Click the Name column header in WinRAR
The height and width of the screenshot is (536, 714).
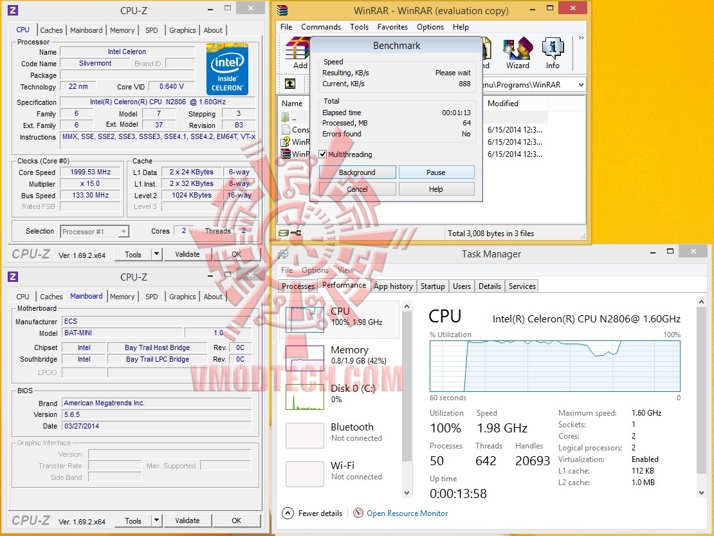click(292, 104)
